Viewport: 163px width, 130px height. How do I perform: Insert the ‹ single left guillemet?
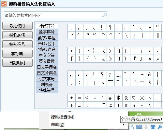click(150, 51)
